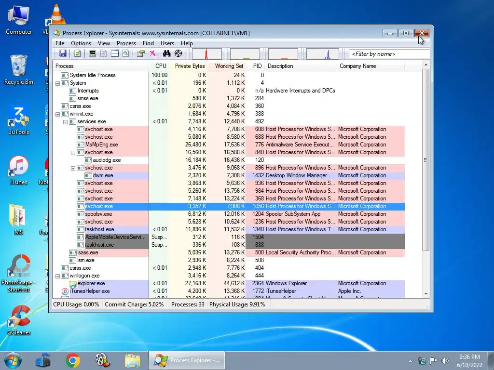Open the Find menu
Image resolution: width=494 pixels, height=370 pixels.
149,43
